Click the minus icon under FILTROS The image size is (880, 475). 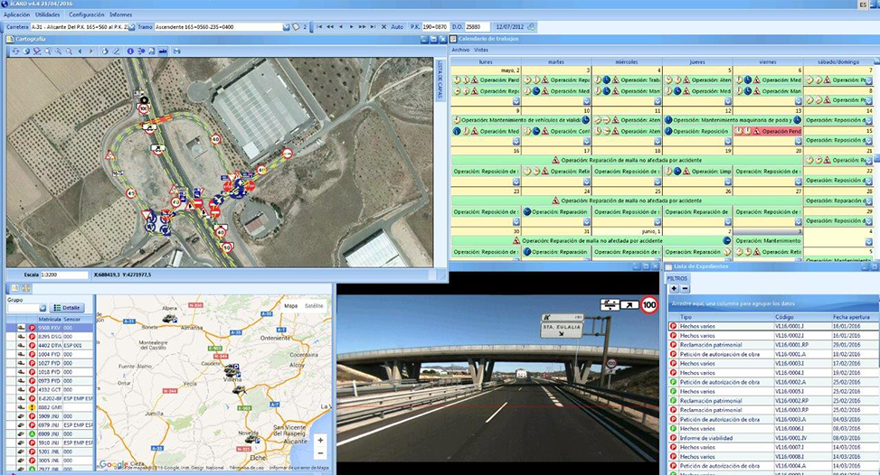(x=685, y=288)
